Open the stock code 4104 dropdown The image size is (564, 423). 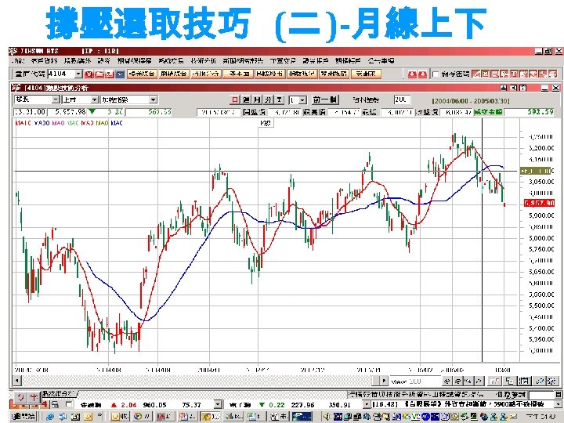point(78,74)
